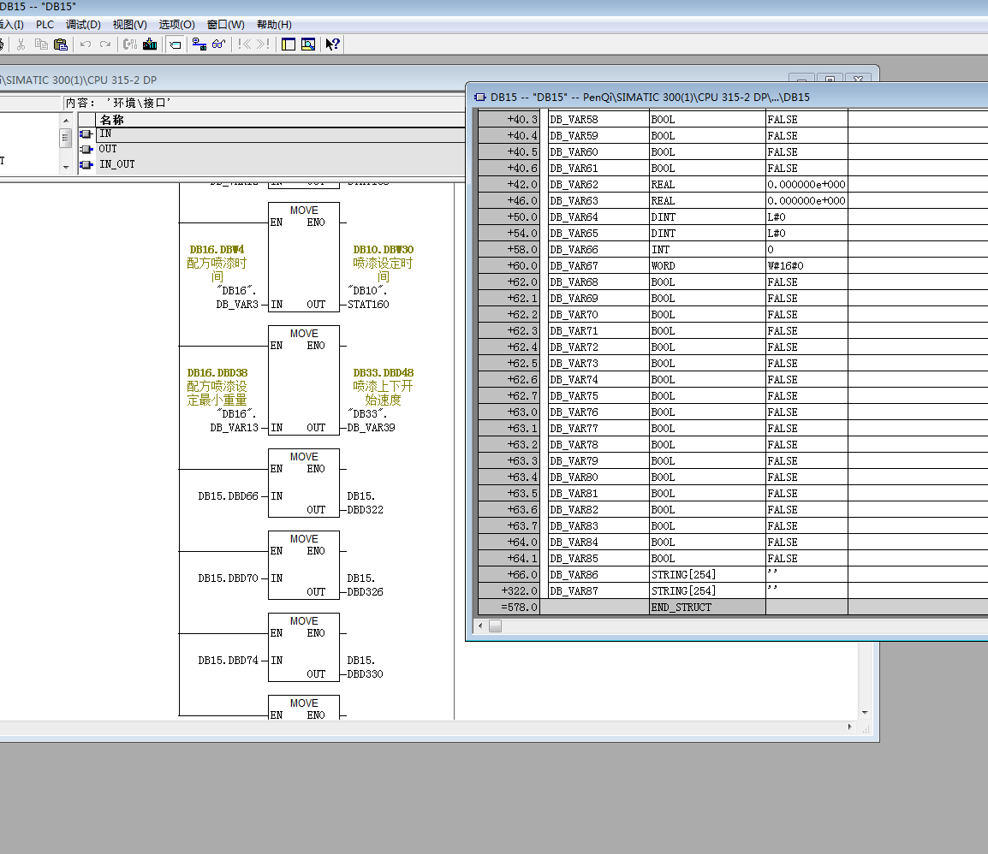Image resolution: width=988 pixels, height=854 pixels.
Task: Click the next error icon
Action: click(264, 44)
